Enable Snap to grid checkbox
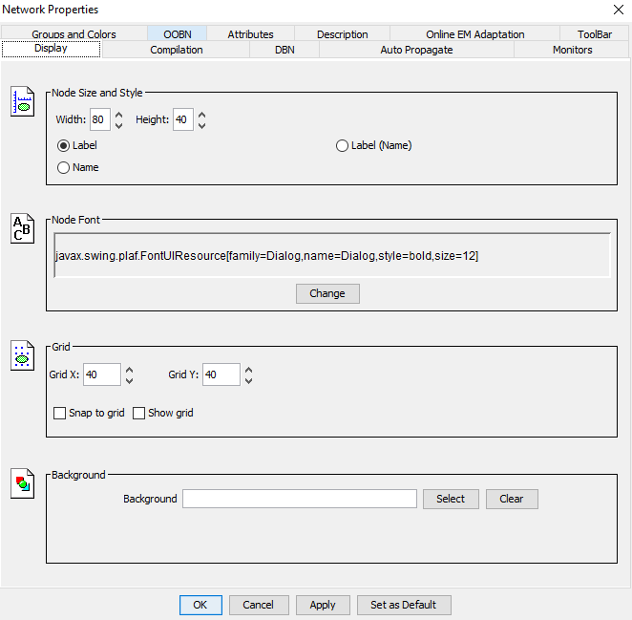The width and height of the screenshot is (632, 620). (x=60, y=413)
